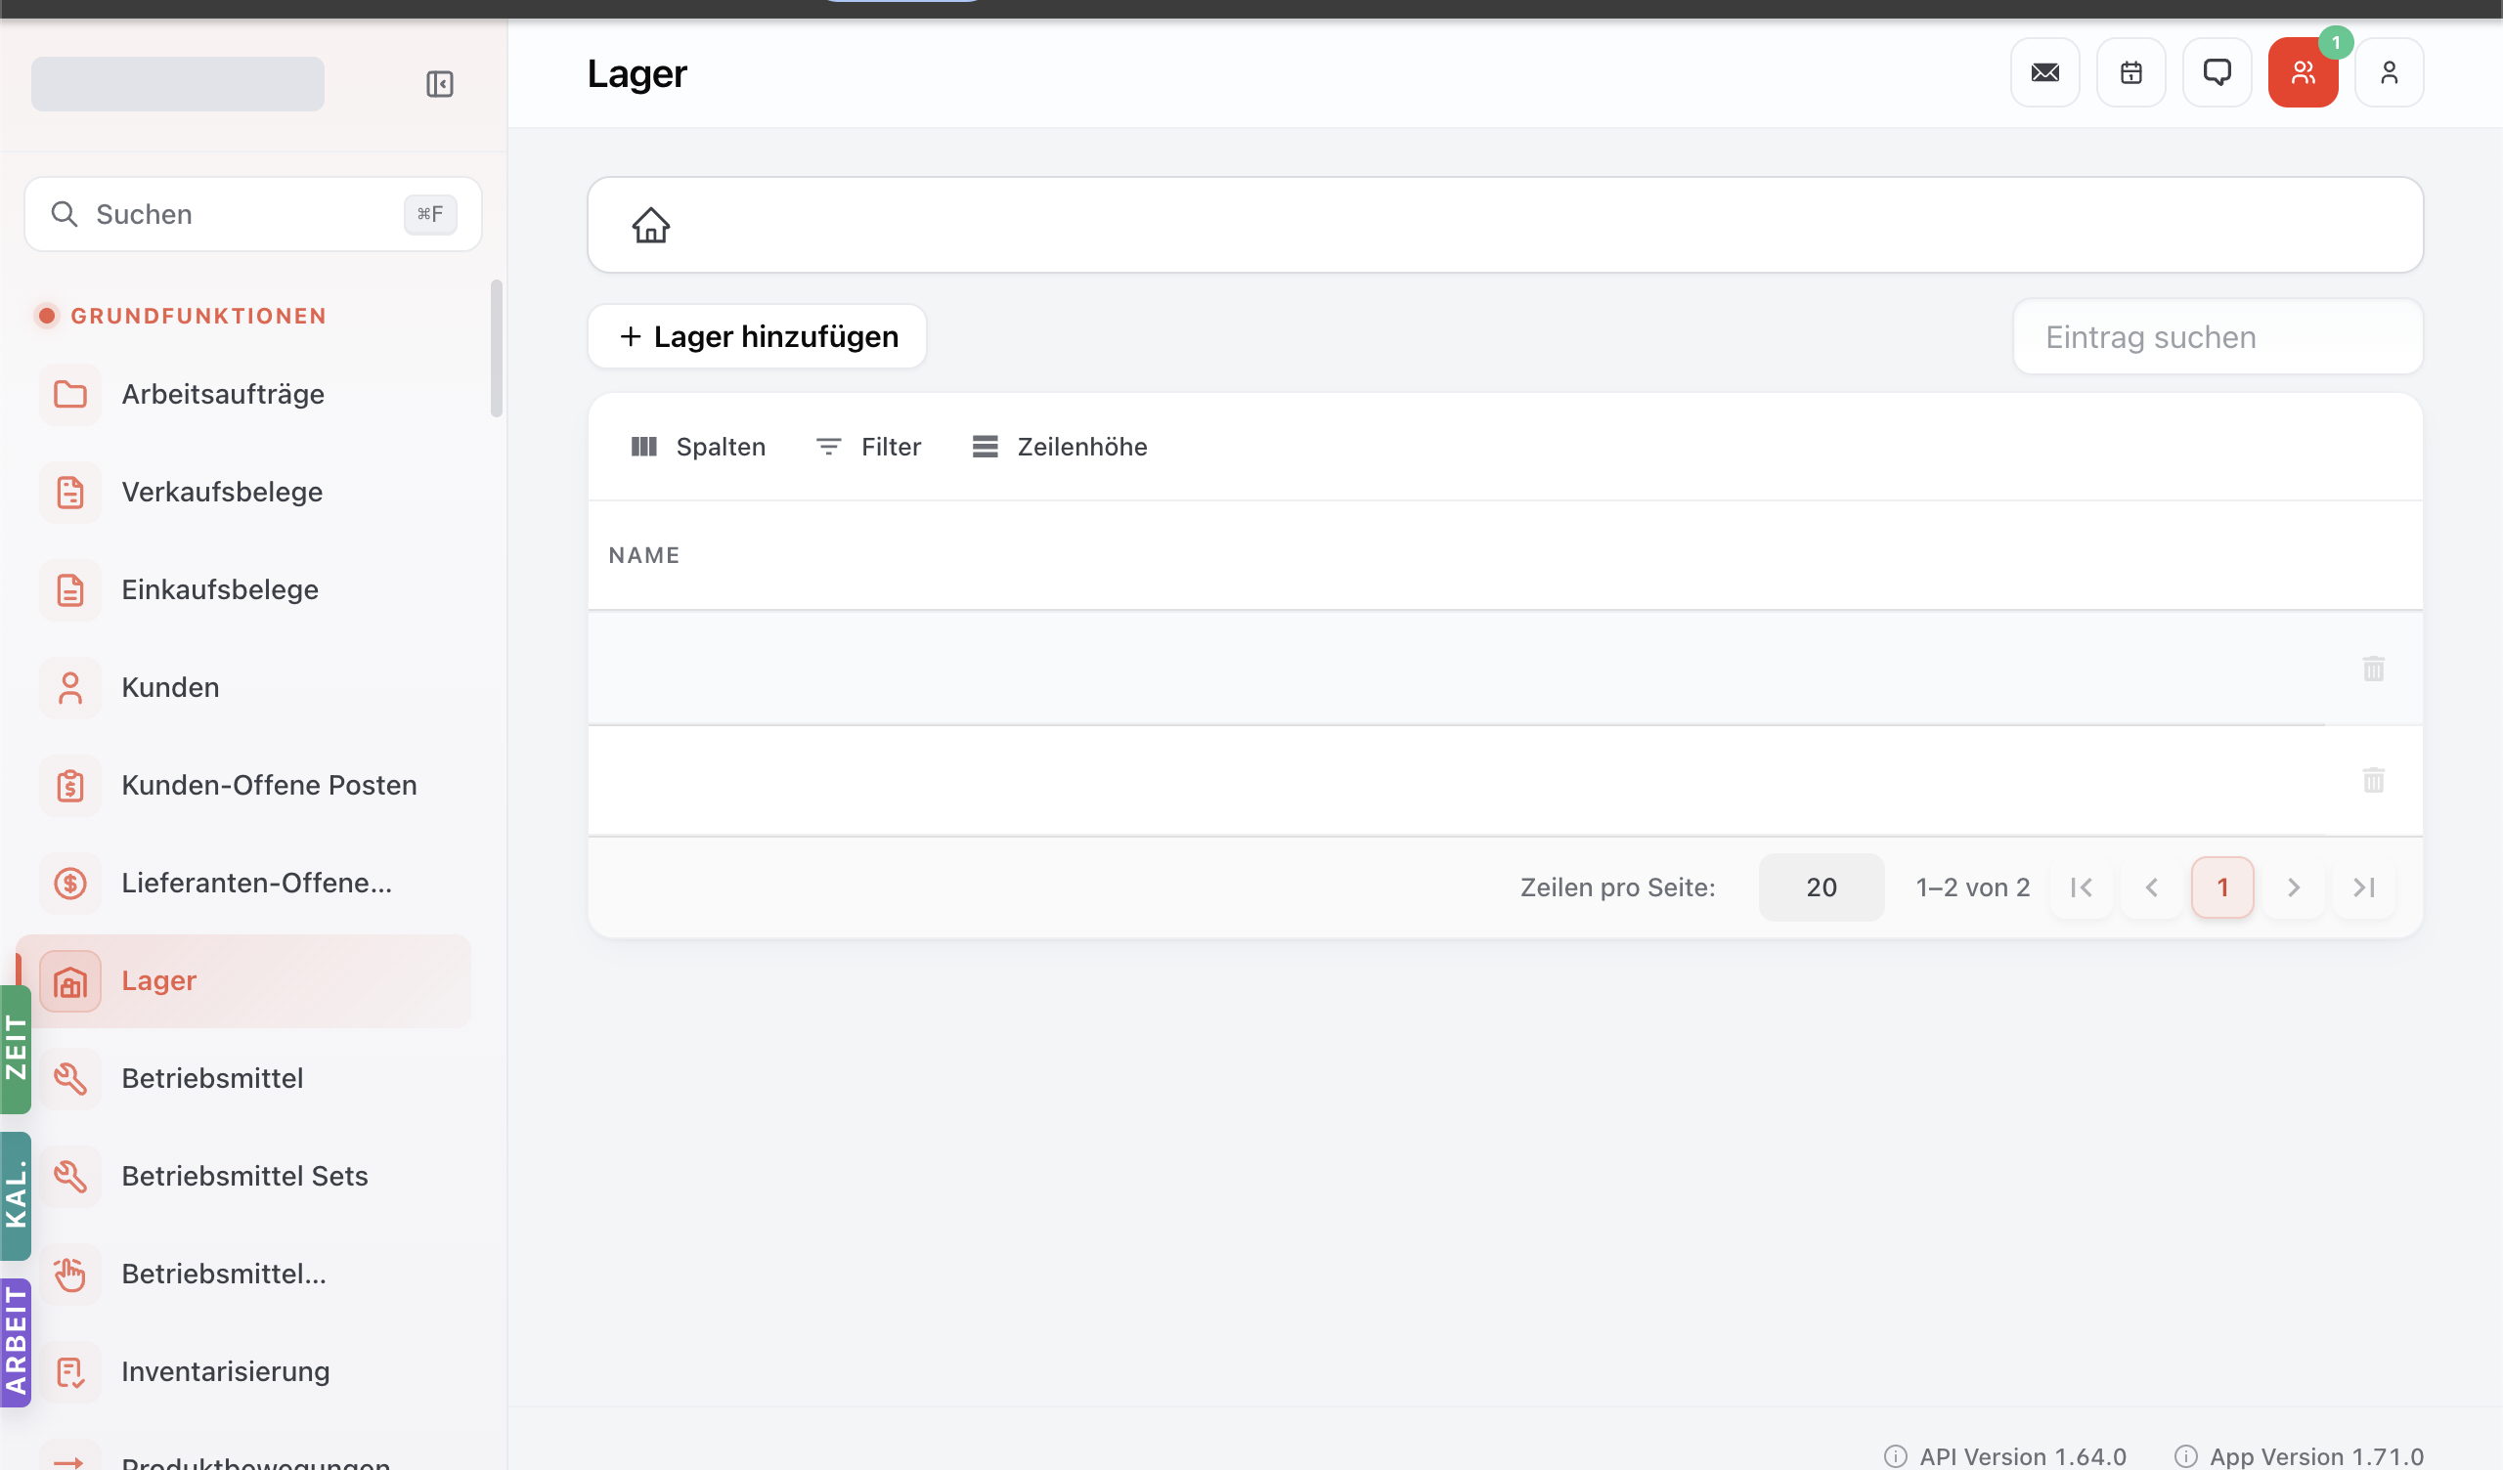Delete the second warehouse row trash icon
The width and height of the screenshot is (2503, 1470).
[2373, 780]
